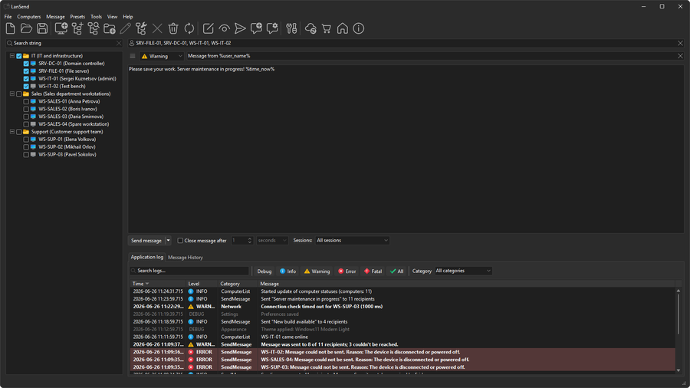
Task: Click the Home page toolbar icon
Action: [343, 28]
